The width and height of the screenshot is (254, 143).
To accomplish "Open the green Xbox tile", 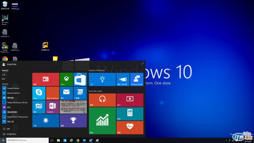I will point(66,80).
